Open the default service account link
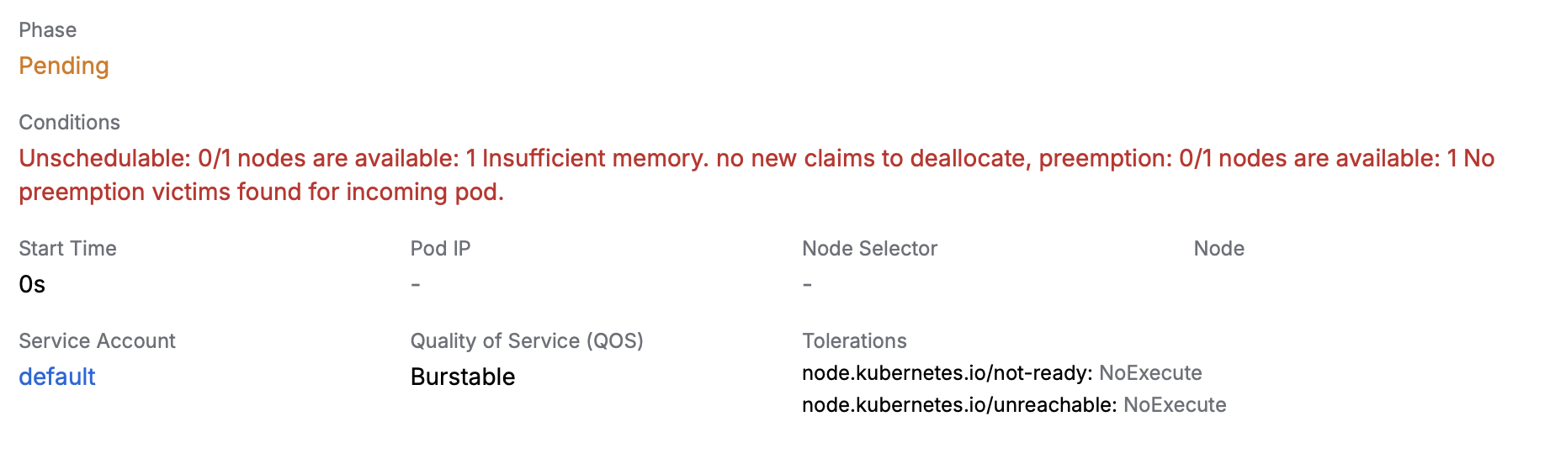The width and height of the screenshot is (1550, 469). 57,377
